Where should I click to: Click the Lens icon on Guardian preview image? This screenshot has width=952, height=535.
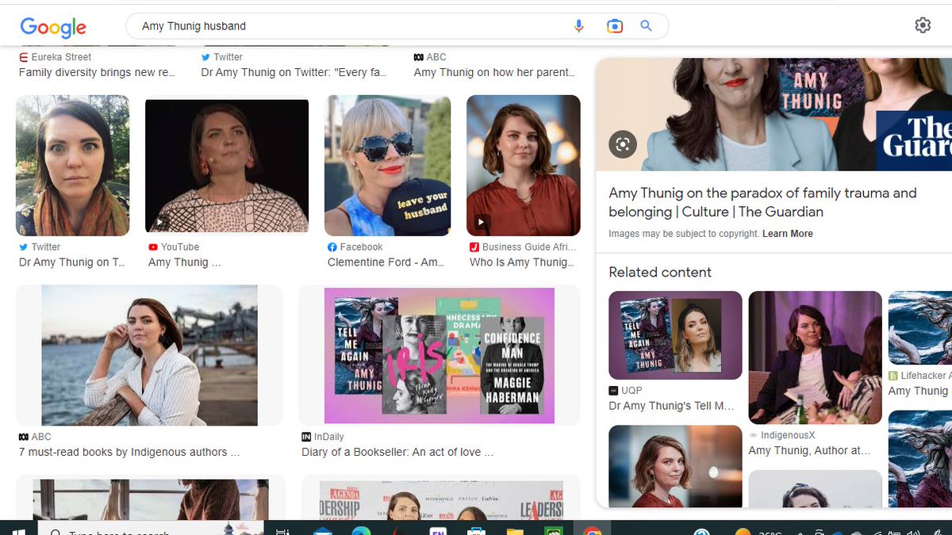623,144
